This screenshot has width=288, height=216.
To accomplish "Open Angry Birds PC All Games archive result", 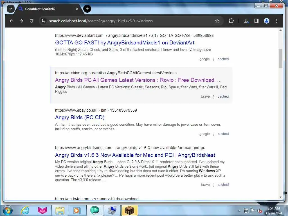I will 138,80.
